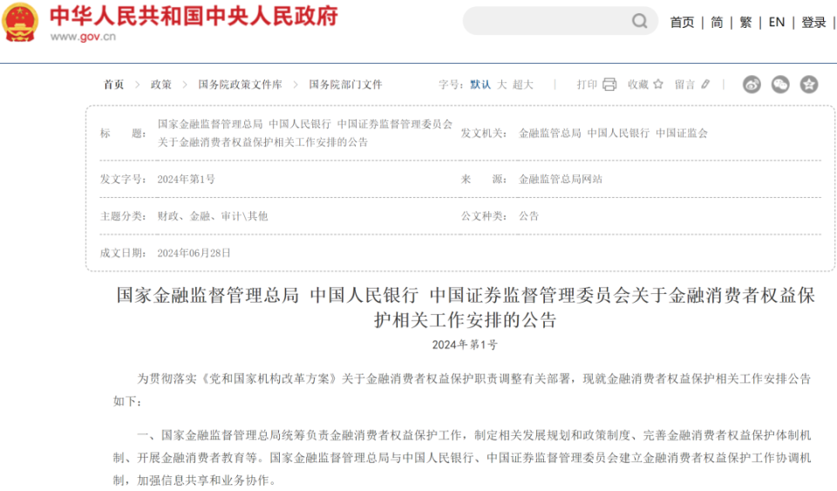
Task: Click the 主题分类 label
Action: [123, 216]
